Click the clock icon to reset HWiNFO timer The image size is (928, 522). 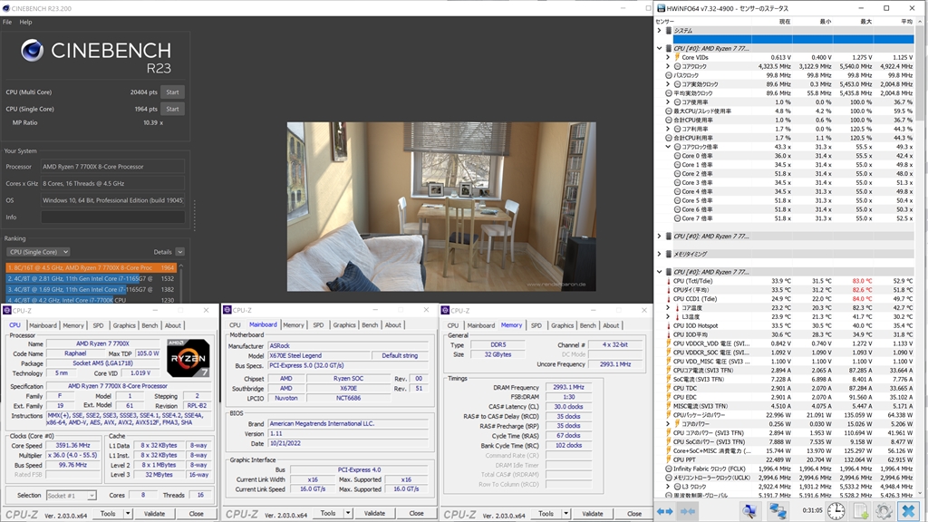(x=836, y=511)
